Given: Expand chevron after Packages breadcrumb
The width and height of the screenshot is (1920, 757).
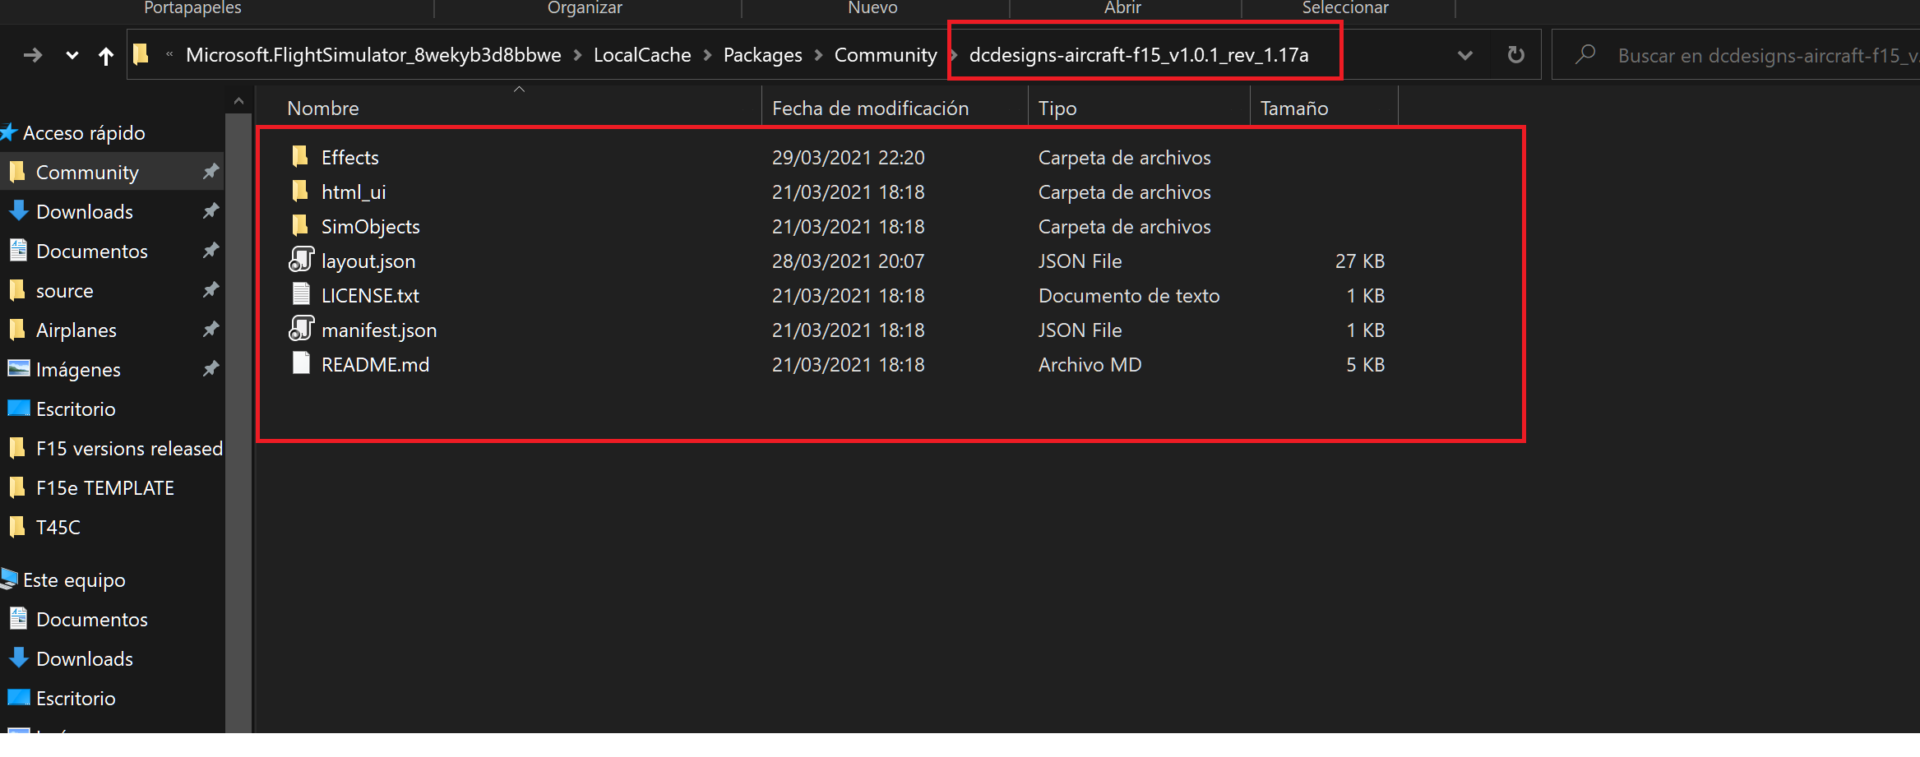Looking at the screenshot, I should 818,55.
